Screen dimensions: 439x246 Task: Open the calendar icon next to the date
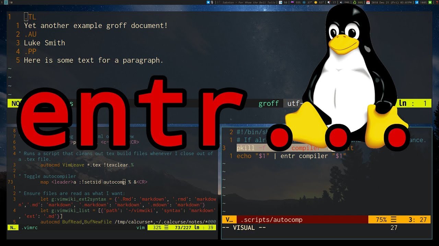coord(368,2)
